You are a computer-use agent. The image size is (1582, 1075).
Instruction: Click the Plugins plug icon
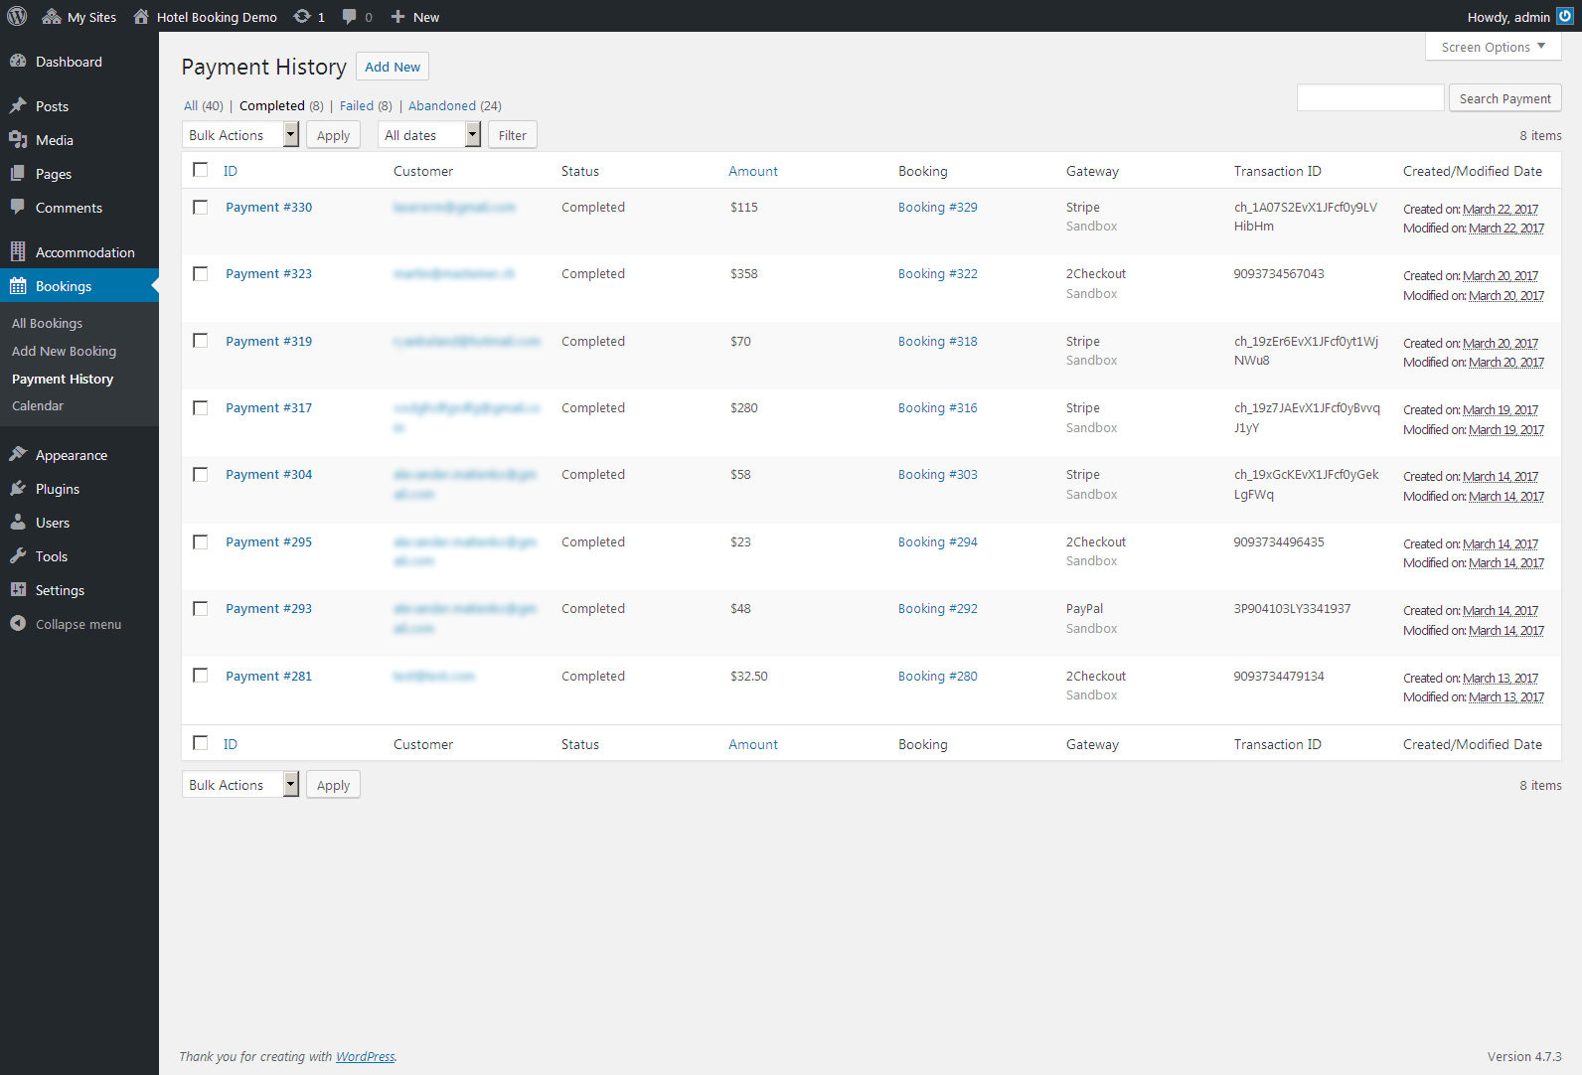pyautogui.click(x=18, y=489)
